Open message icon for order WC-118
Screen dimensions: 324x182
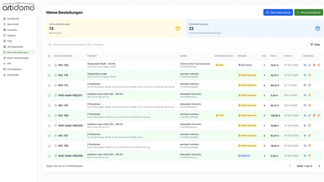coord(309,75)
